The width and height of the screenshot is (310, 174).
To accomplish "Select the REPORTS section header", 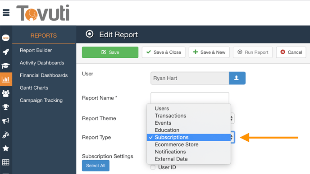I will [44, 35].
